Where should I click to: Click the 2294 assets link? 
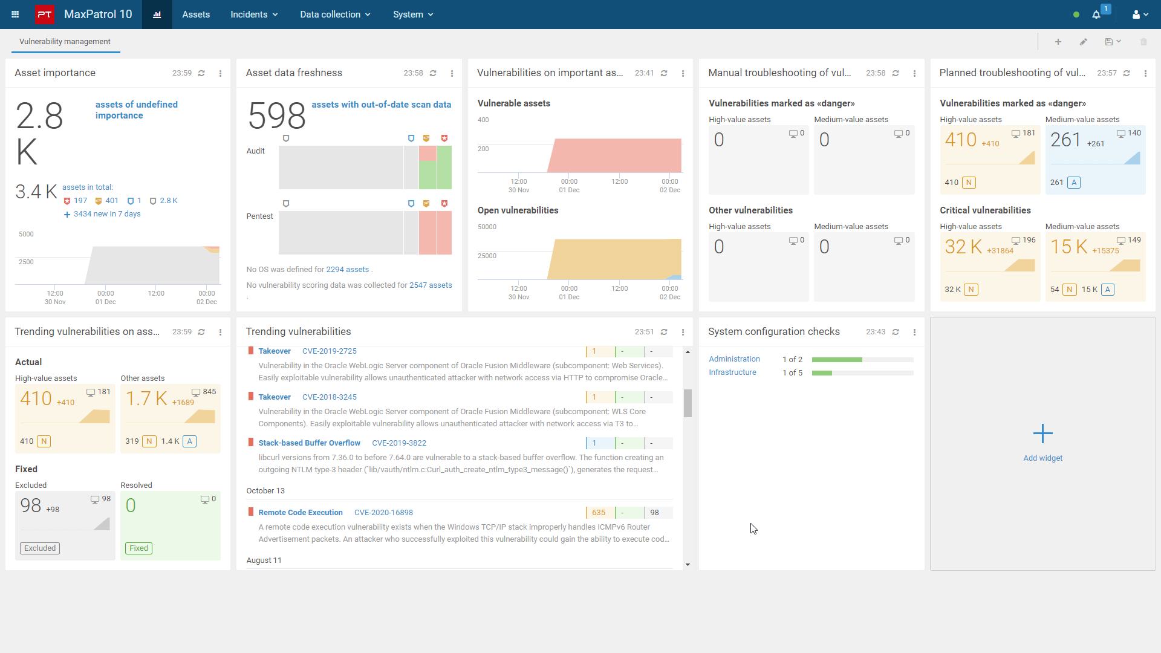click(347, 270)
